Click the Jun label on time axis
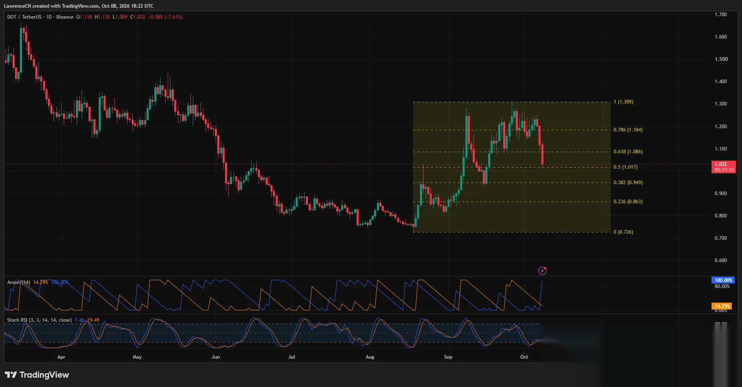 click(x=216, y=357)
